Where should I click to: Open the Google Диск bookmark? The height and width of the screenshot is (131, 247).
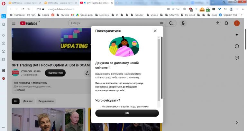pyautogui.click(x=85, y=15)
